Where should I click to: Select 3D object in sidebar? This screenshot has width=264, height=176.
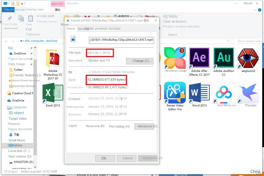pos(16,113)
